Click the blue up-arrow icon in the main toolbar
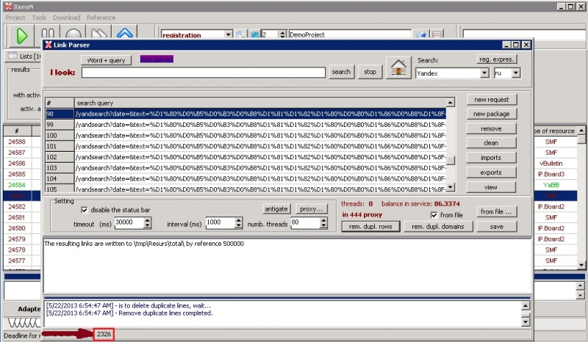The width and height of the screenshot is (588, 342). (x=125, y=33)
